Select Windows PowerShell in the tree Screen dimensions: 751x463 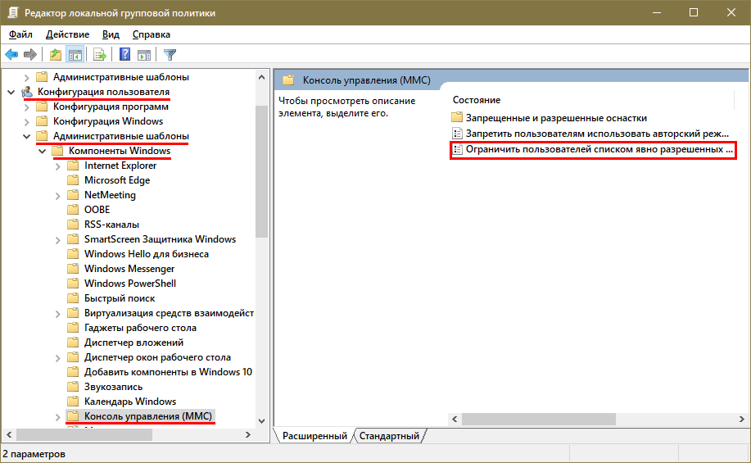129,284
